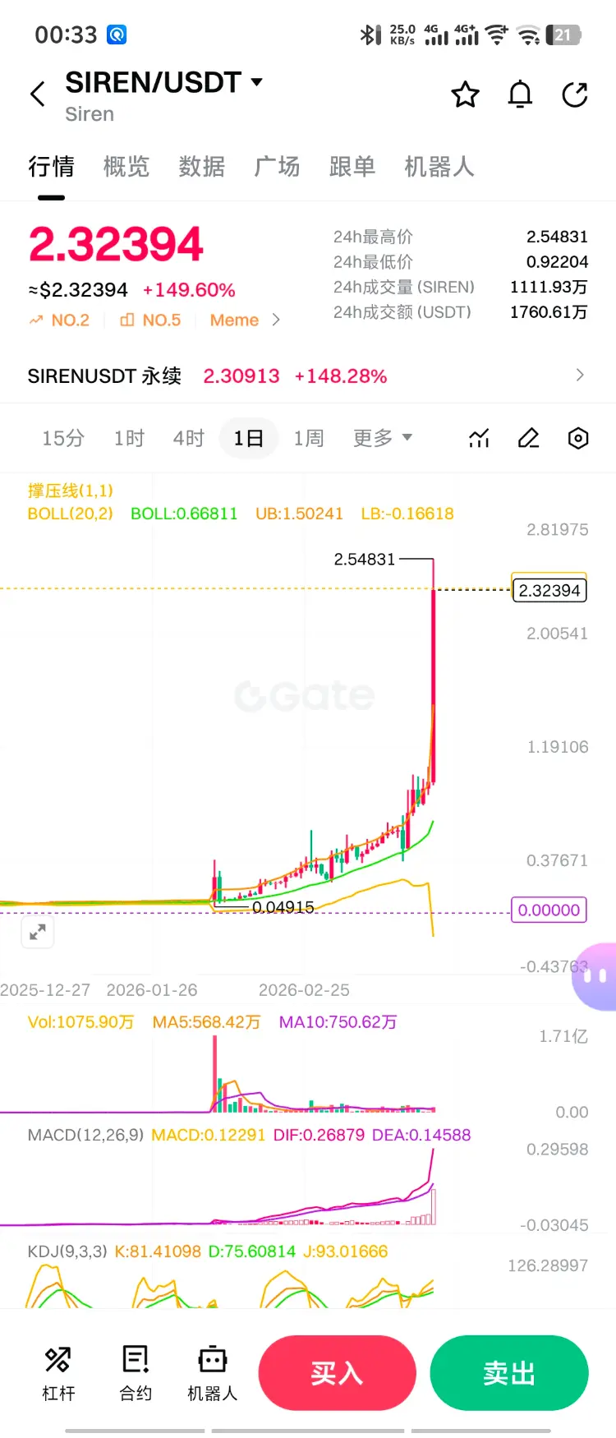The height and width of the screenshot is (1438, 616).
Task: Open chart settings hexagon icon
Action: pyautogui.click(x=578, y=439)
